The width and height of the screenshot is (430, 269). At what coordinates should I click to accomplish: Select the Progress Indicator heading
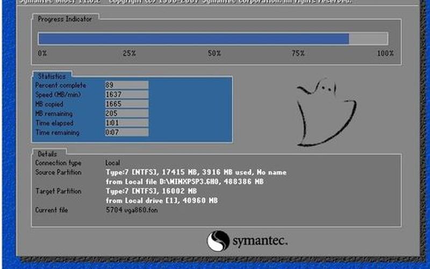pos(64,19)
